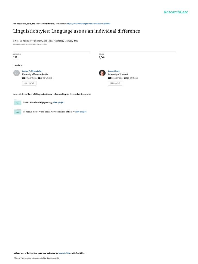Click the Linguistic styles article title
The image size is (198, 264).
pos(77,31)
